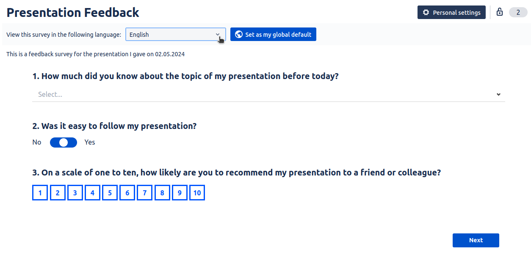Choose rating 5 for recommendation likelihood
531x263 pixels.
tap(110, 193)
